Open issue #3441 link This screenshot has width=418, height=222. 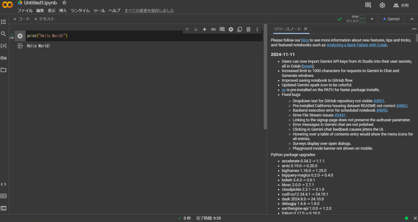tap(340, 115)
